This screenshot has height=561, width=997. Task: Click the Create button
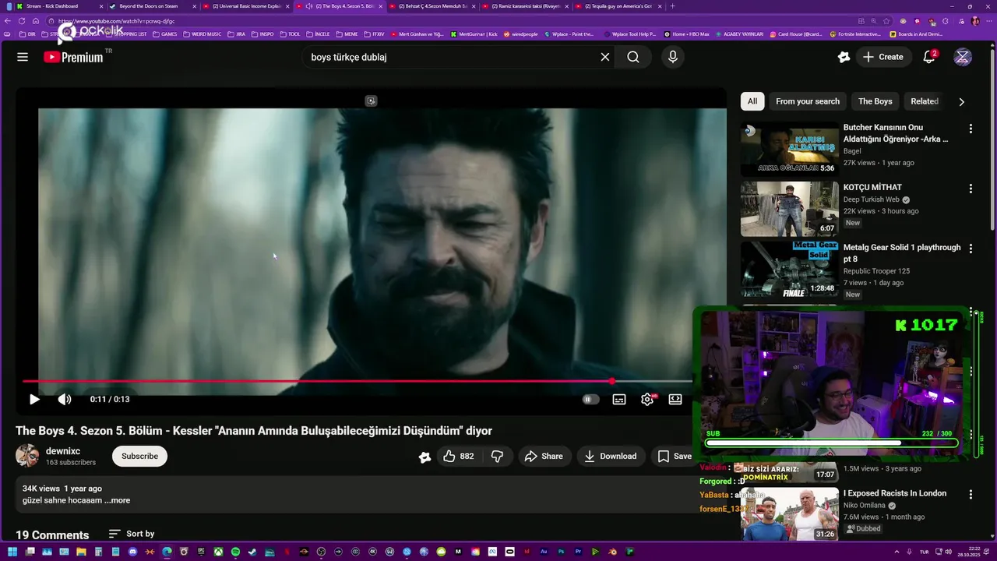(883, 57)
